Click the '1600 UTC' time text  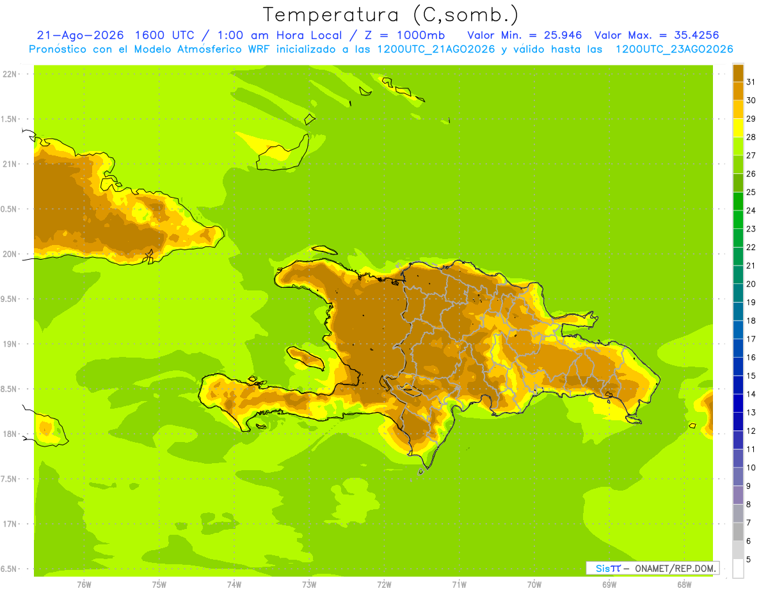(x=163, y=35)
